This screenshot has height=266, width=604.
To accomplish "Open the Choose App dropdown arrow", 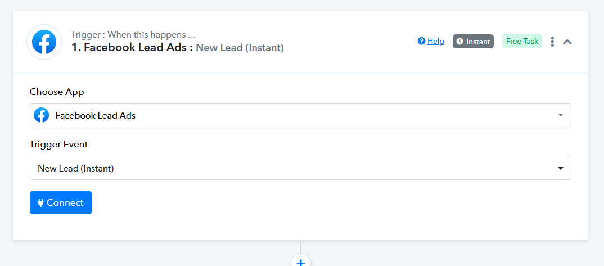I will [561, 115].
